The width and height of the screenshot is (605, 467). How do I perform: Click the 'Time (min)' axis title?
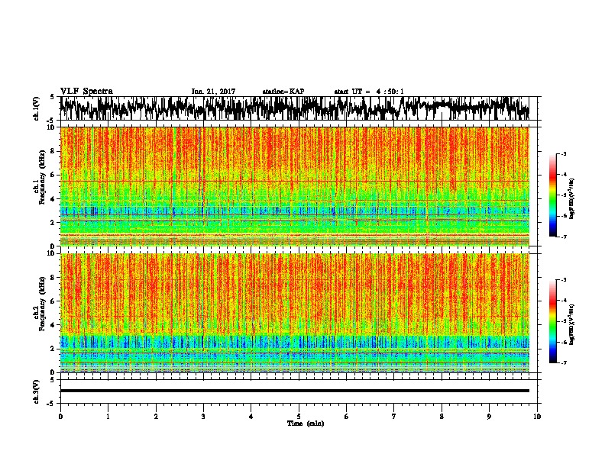click(306, 424)
